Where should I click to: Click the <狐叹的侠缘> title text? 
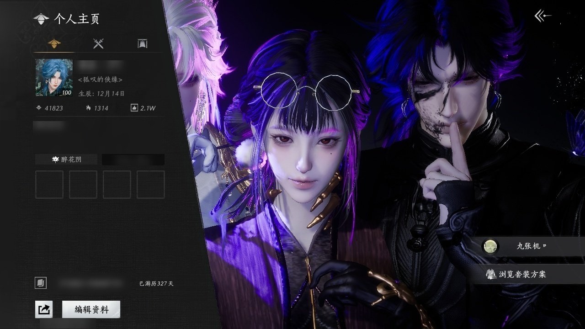[101, 80]
